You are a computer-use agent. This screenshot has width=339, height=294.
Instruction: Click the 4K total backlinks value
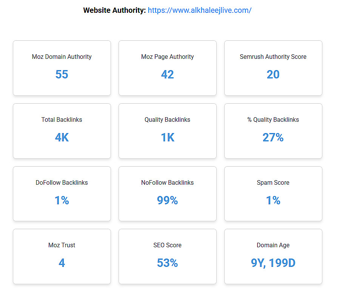62,137
